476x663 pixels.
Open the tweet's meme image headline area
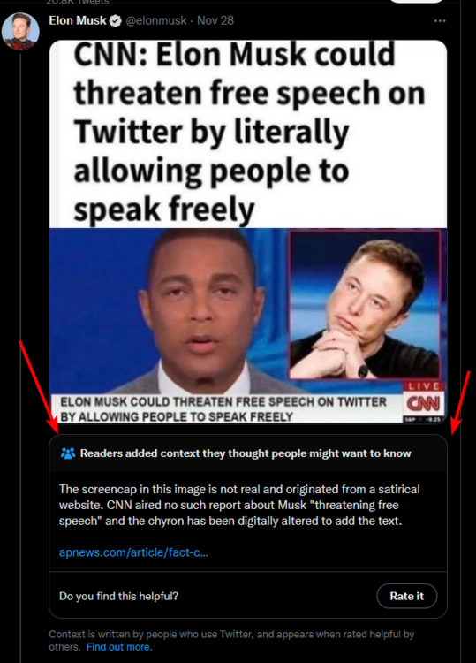point(248,133)
